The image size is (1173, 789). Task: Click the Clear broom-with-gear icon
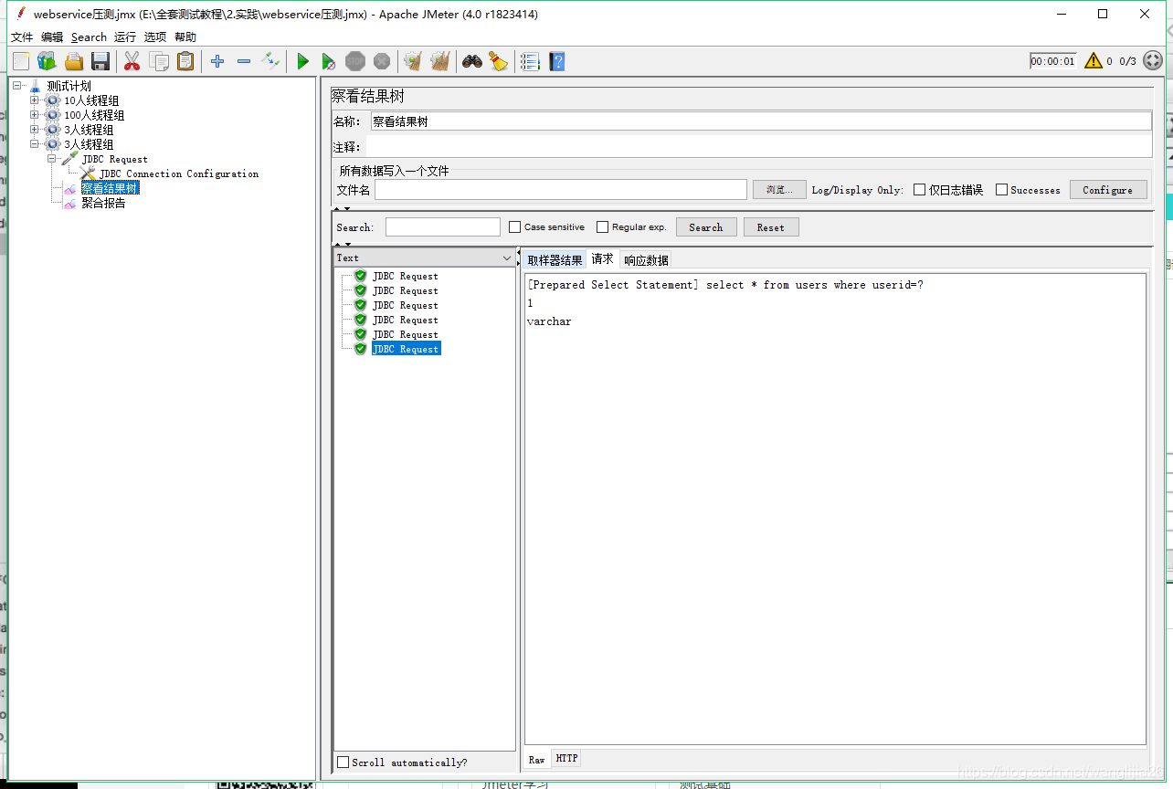(x=413, y=61)
